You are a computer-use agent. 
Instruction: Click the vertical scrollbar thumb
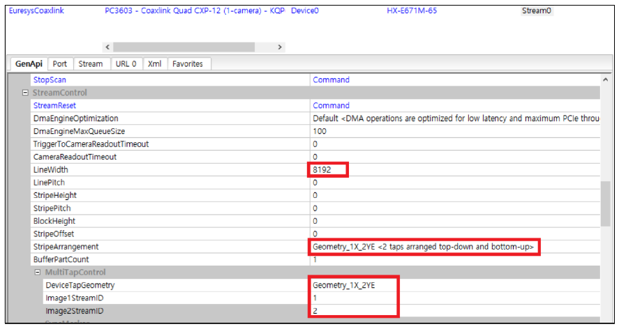(606, 204)
